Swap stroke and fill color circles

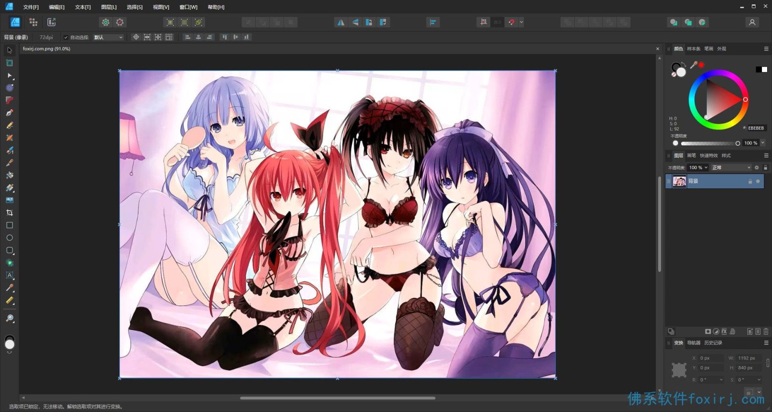(684, 64)
